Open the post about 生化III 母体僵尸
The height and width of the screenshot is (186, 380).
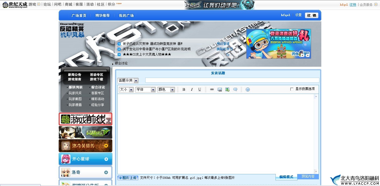click(157, 49)
